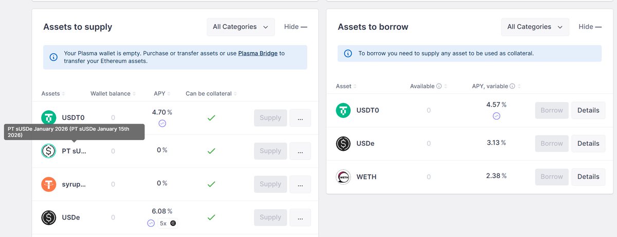Follow the Plasma Bridge link
Image resolution: width=617 pixels, height=237 pixels.
click(x=258, y=53)
